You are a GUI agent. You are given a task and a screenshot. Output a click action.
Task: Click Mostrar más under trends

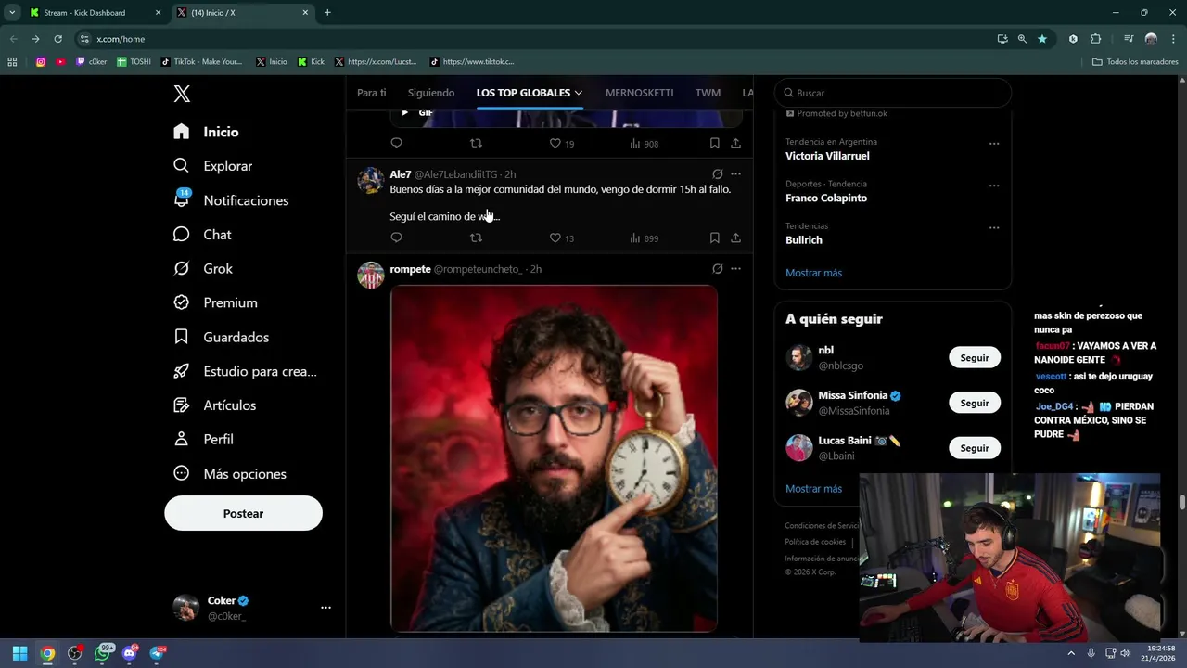[x=813, y=273]
